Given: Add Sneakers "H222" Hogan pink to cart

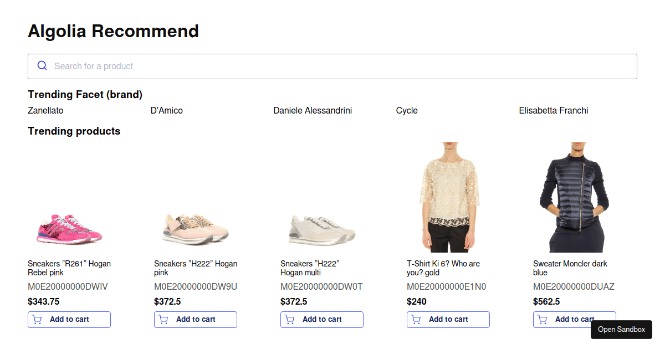Looking at the screenshot, I should (x=195, y=320).
